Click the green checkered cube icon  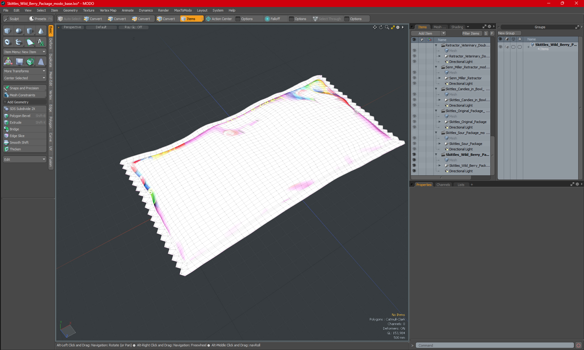pos(30,62)
